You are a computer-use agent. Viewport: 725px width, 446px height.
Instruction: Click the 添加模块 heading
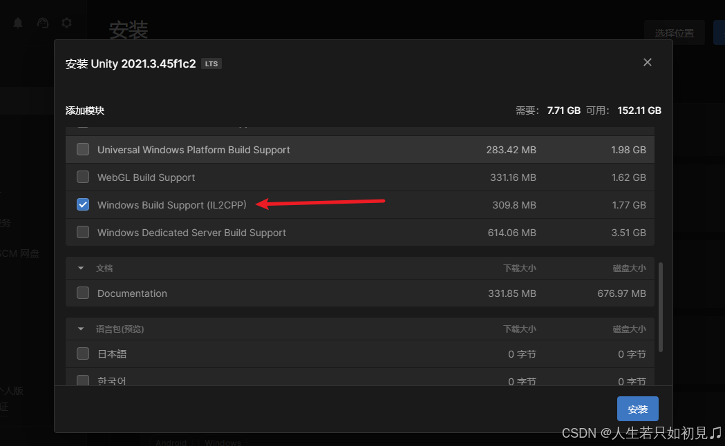coord(84,110)
